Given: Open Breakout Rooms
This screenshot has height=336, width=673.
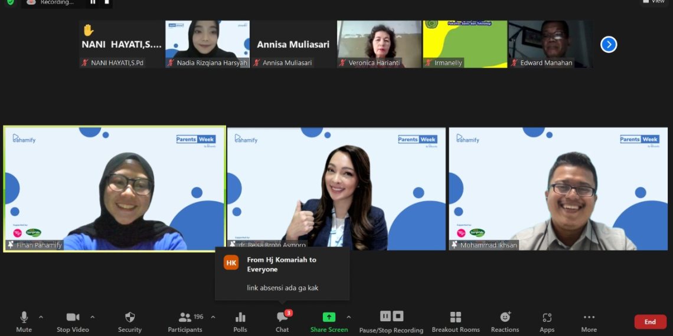Looking at the screenshot, I should [x=455, y=322].
